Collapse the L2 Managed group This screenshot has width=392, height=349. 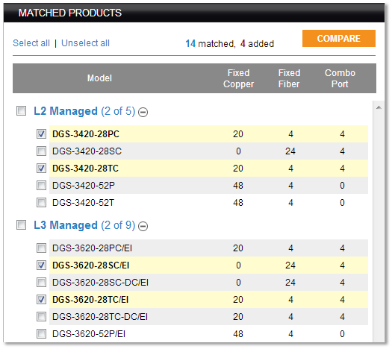143,112
